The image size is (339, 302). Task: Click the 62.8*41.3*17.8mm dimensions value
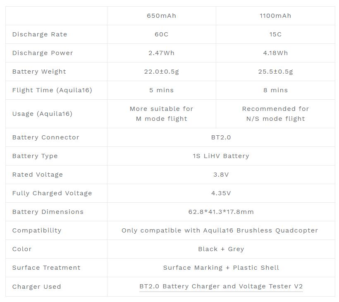[x=221, y=212]
